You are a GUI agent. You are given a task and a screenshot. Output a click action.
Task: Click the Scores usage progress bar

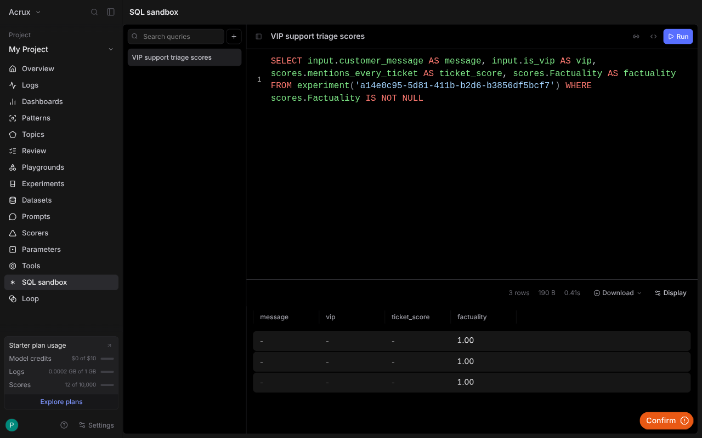(x=107, y=385)
